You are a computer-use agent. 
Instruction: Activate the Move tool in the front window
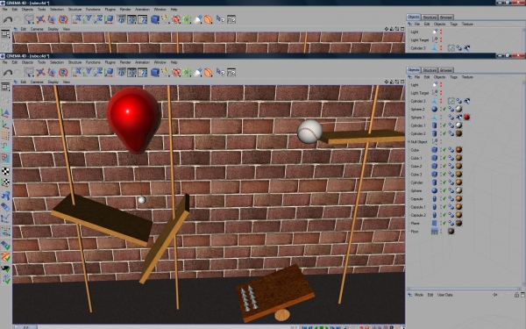click(40, 72)
